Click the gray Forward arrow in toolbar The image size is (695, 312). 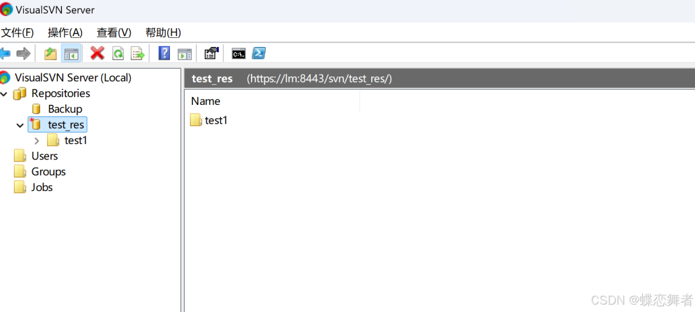point(24,54)
